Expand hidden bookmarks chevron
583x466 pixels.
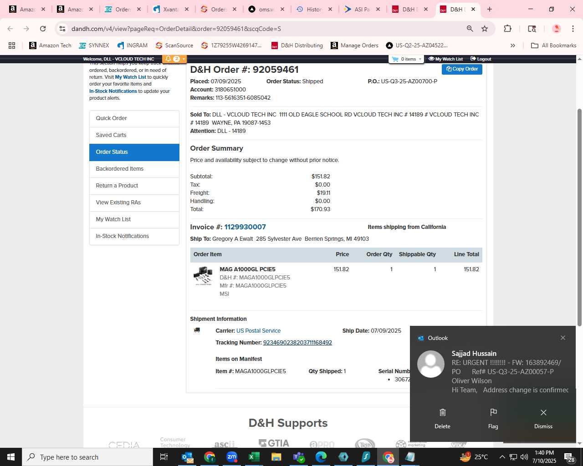point(513,46)
